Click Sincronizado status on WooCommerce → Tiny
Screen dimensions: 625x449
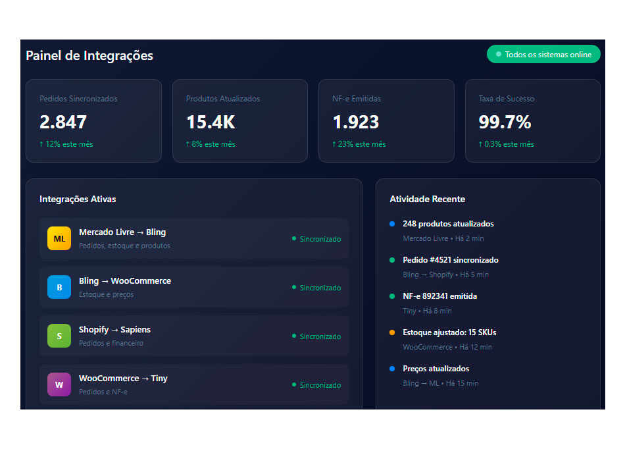(320, 385)
